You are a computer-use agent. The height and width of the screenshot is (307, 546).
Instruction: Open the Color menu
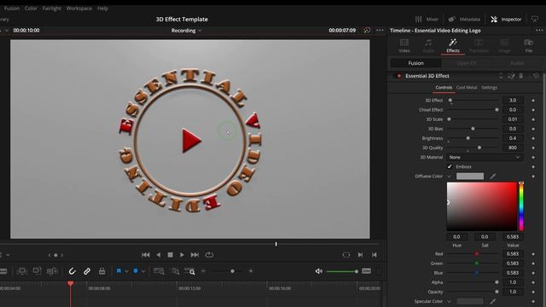coord(31,9)
